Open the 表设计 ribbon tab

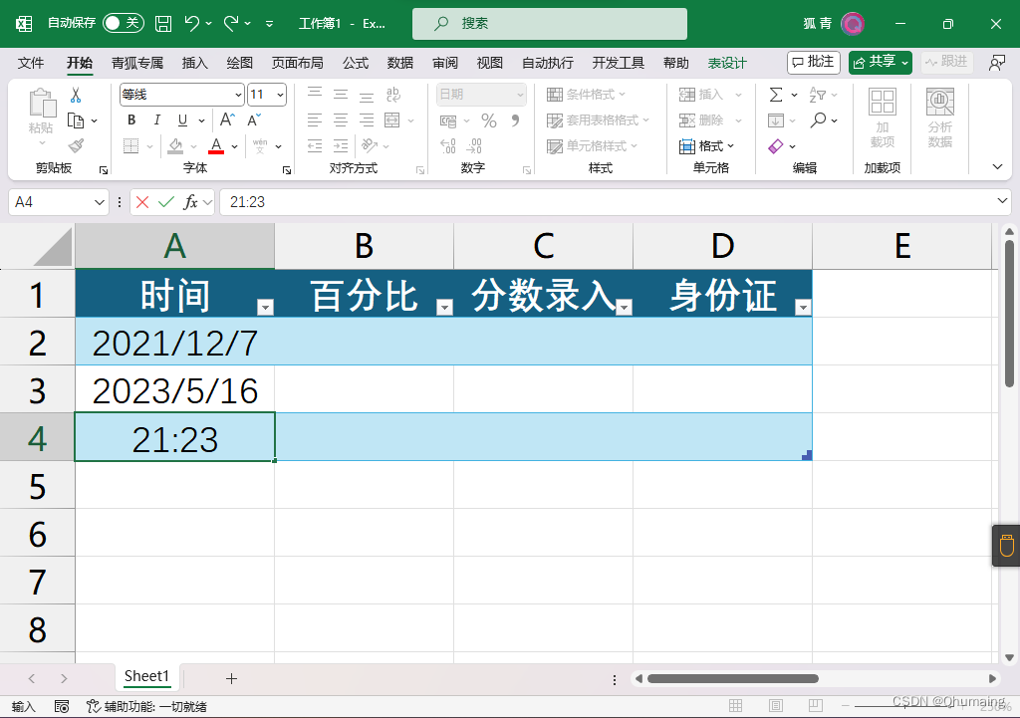727,62
